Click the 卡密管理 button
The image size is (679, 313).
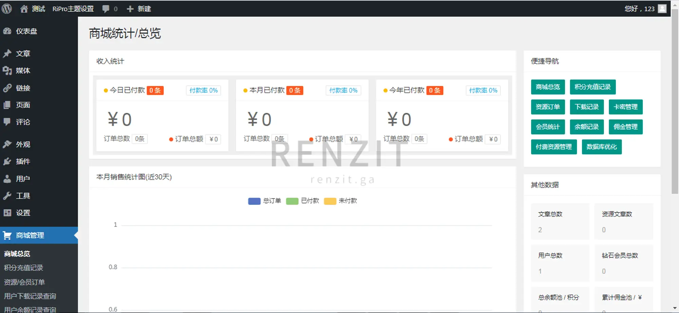(625, 107)
